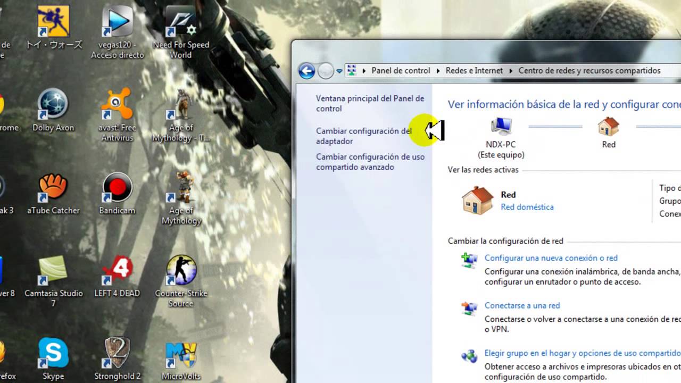Go to Panel de control breadcrumb
This screenshot has height=383, width=681.
coord(401,71)
